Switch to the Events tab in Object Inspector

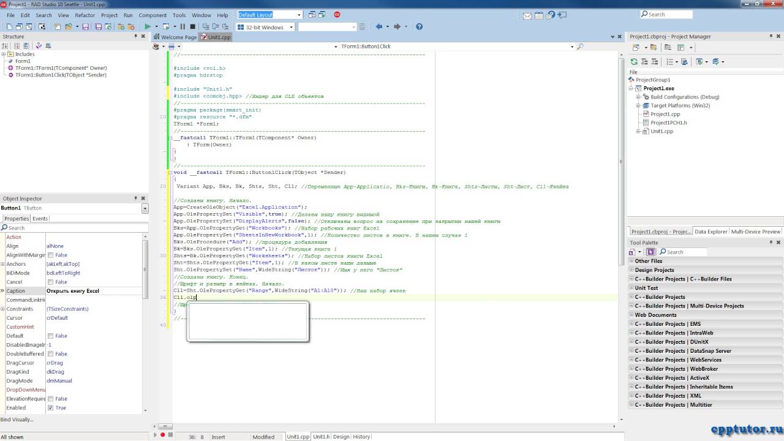coord(40,219)
